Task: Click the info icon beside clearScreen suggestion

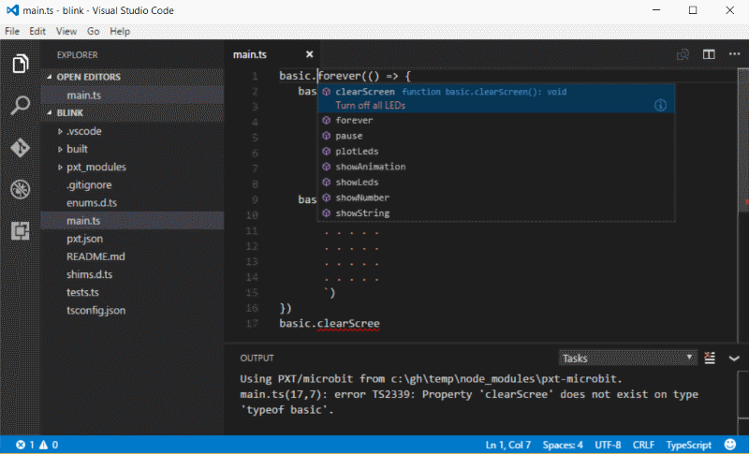Action: (x=660, y=106)
